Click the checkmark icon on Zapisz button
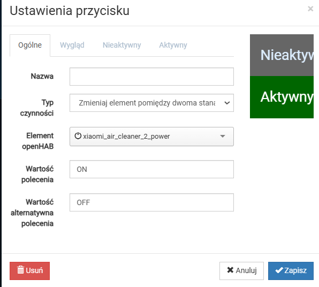 pyautogui.click(x=279, y=270)
